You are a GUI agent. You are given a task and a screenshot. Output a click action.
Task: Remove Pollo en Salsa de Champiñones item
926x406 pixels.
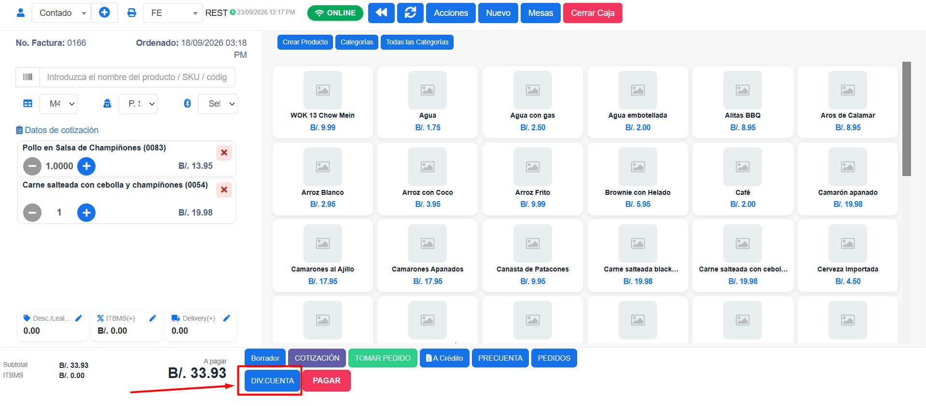(224, 153)
